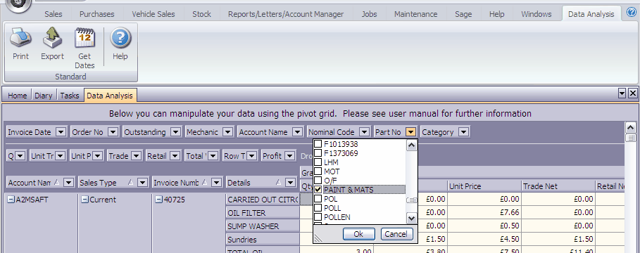Open the Windows ribbon tab
The image size is (640, 253).
click(x=536, y=14)
